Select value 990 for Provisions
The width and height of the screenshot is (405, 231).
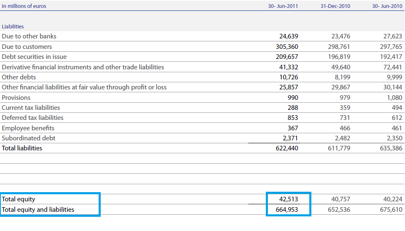point(293,98)
